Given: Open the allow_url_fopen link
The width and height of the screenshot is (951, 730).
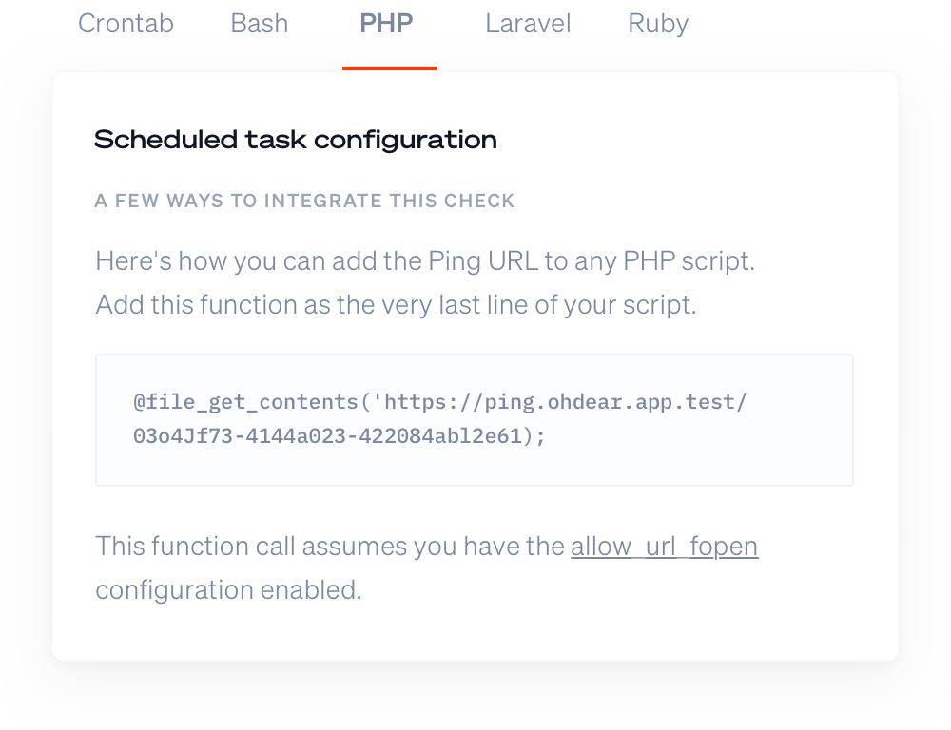Looking at the screenshot, I should click(664, 547).
